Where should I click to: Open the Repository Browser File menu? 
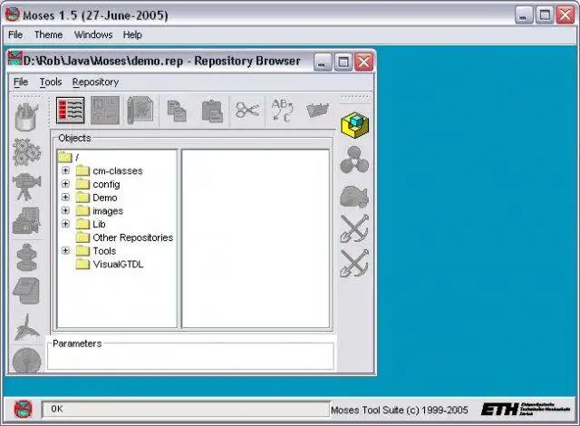click(21, 82)
